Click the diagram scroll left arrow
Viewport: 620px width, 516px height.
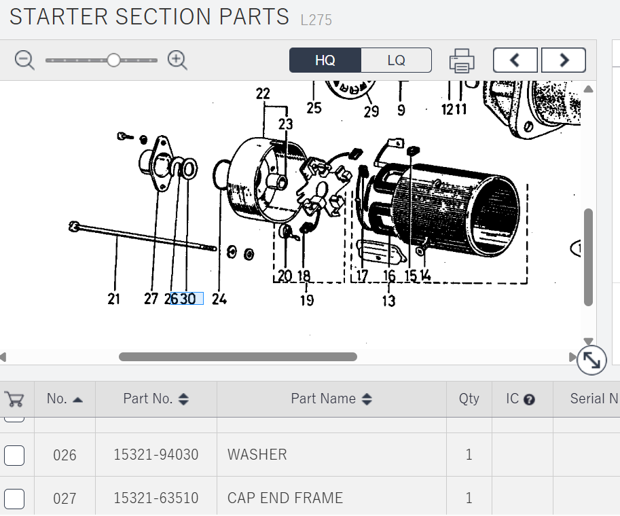click(x=3, y=357)
